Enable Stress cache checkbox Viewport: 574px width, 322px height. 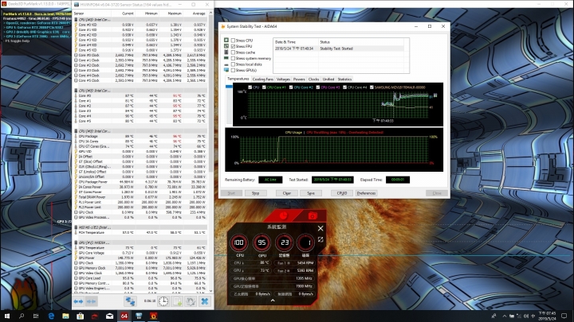[x=233, y=52]
